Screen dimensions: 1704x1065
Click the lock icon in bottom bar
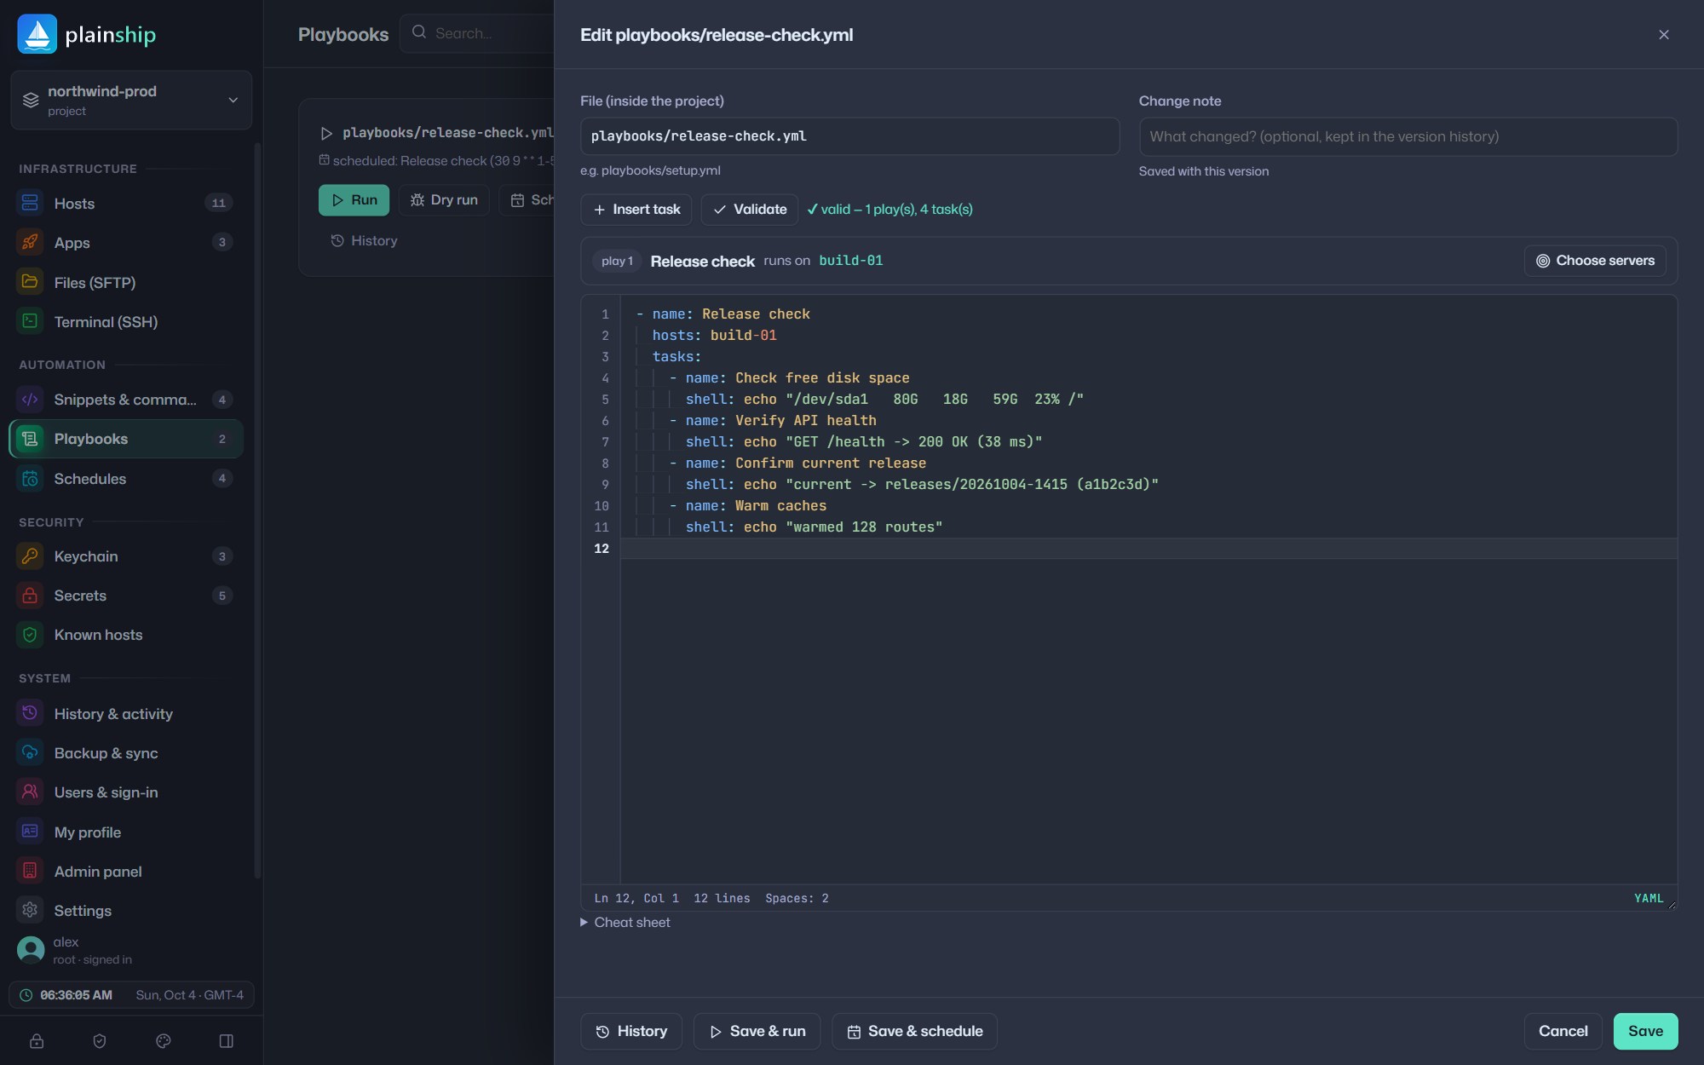pos(37,1041)
